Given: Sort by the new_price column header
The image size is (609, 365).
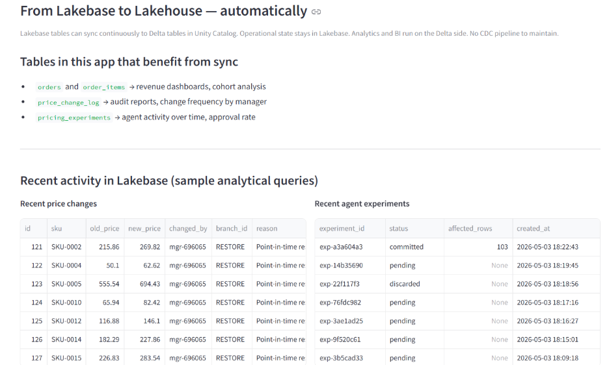Looking at the screenshot, I should [144, 229].
